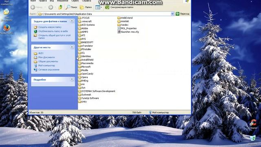
Task: Click Создать новую папку link
Action: click(50, 27)
